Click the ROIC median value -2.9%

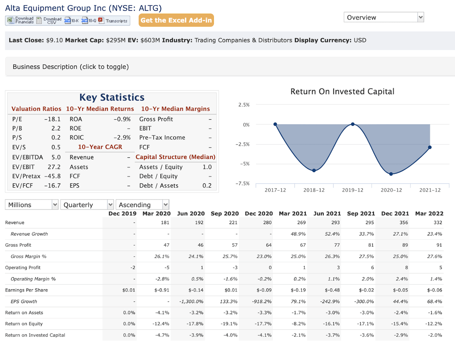click(122, 138)
